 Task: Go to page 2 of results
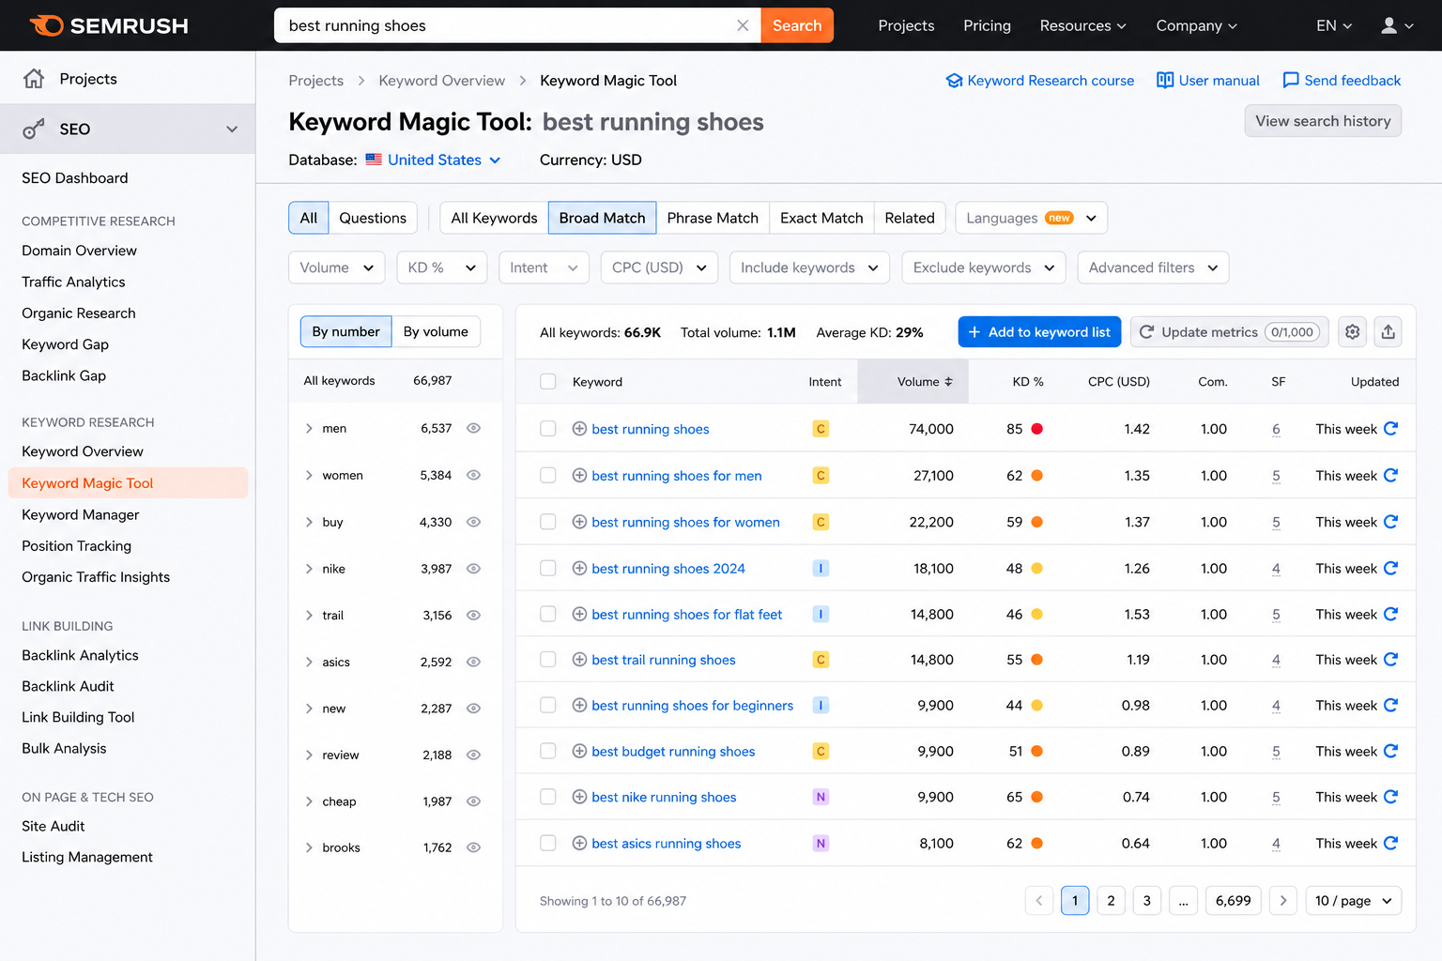point(1111,900)
